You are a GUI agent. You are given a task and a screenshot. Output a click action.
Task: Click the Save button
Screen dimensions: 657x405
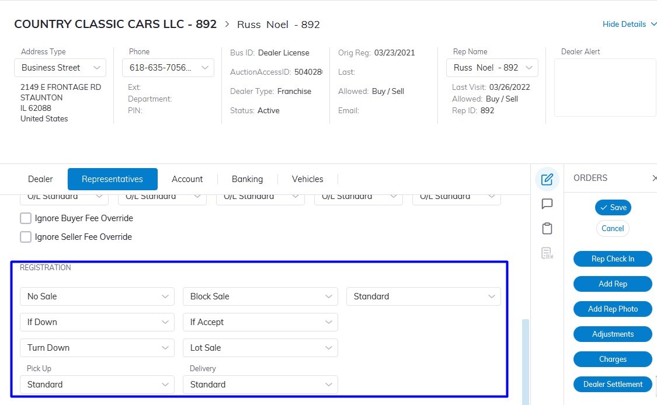[x=613, y=207]
